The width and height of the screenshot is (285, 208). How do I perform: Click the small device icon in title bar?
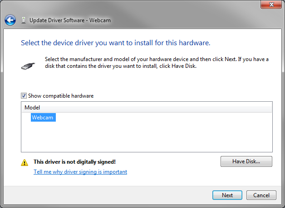23,20
